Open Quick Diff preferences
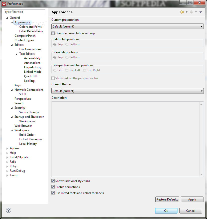 pos(31,76)
